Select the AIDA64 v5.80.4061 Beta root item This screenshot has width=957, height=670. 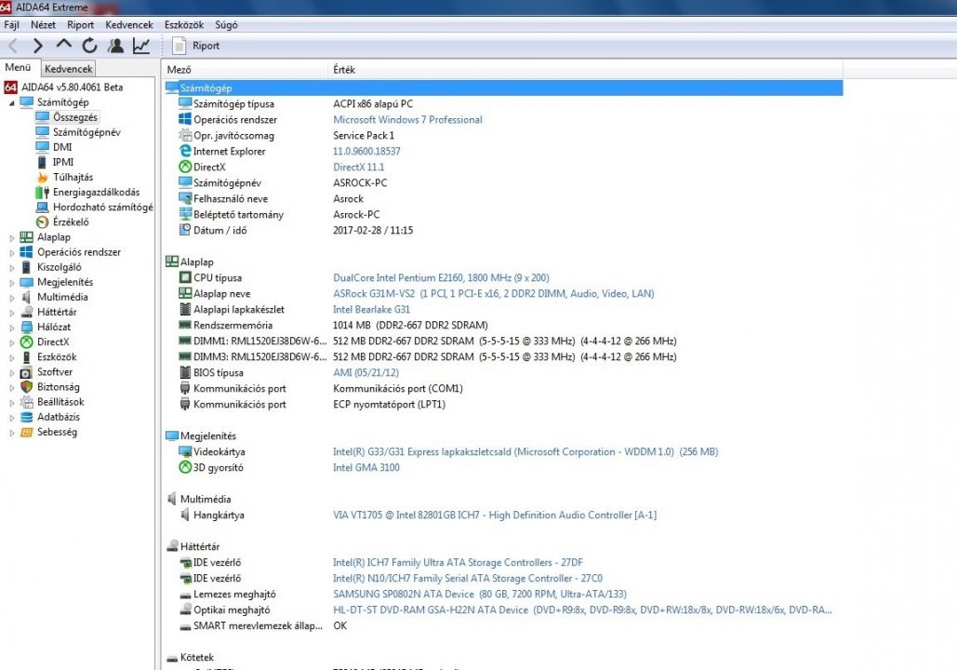pos(63,87)
